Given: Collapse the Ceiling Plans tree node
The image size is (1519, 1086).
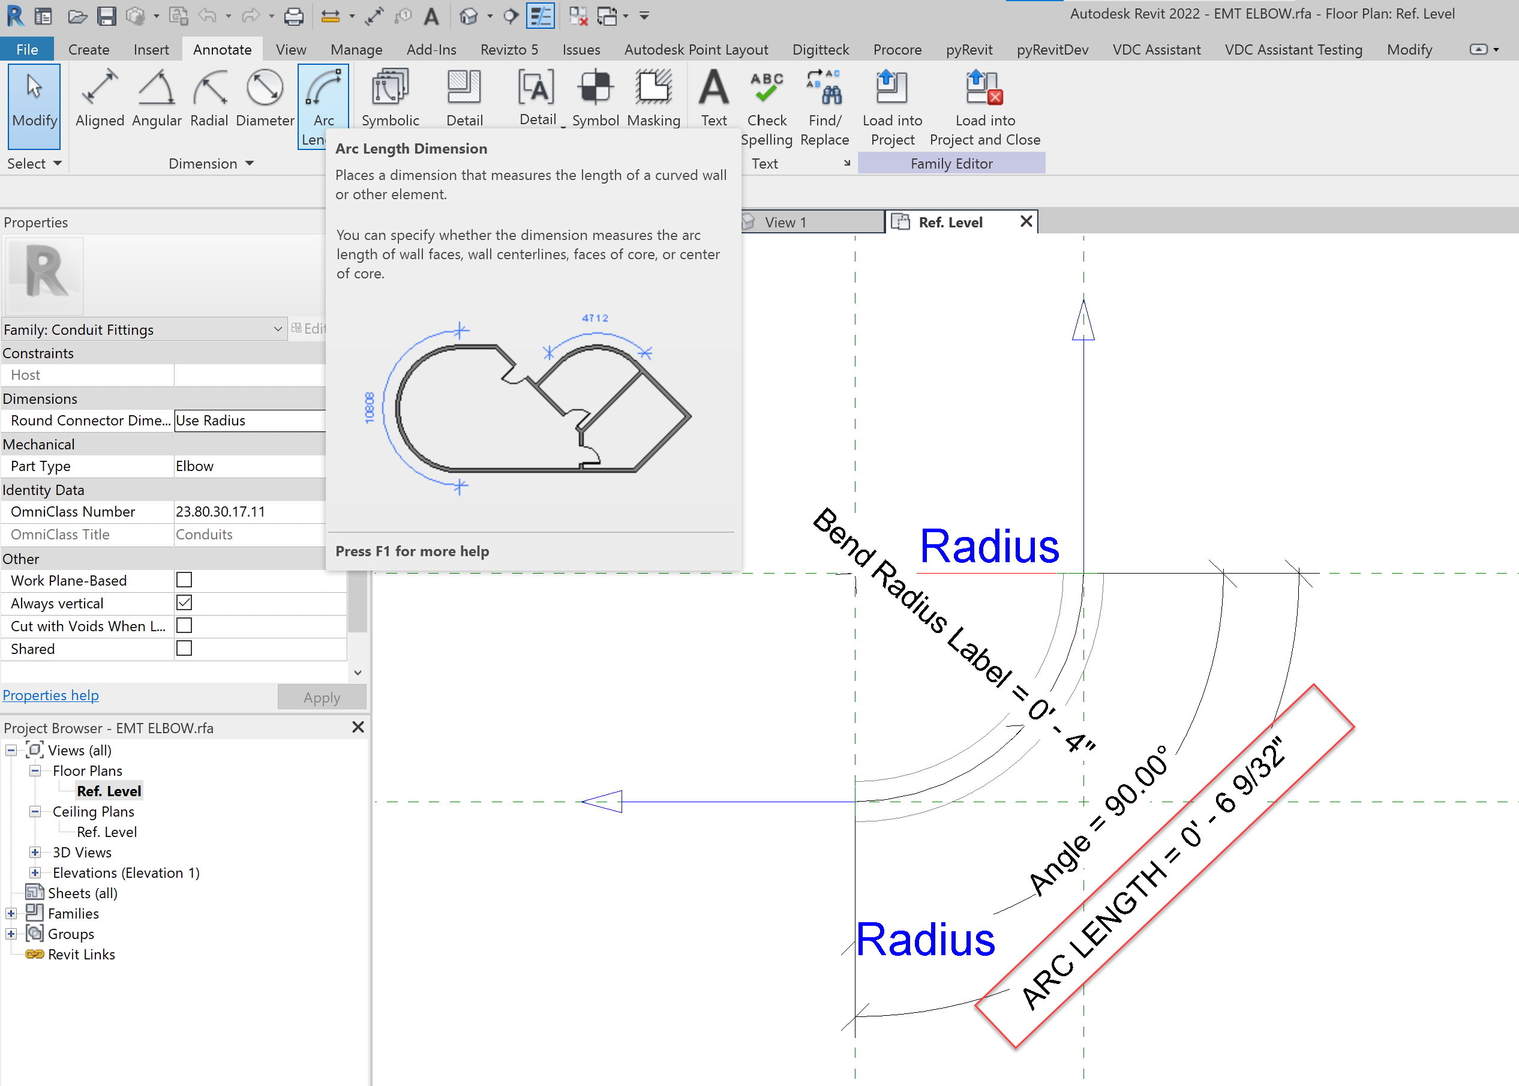Looking at the screenshot, I should pos(35,811).
